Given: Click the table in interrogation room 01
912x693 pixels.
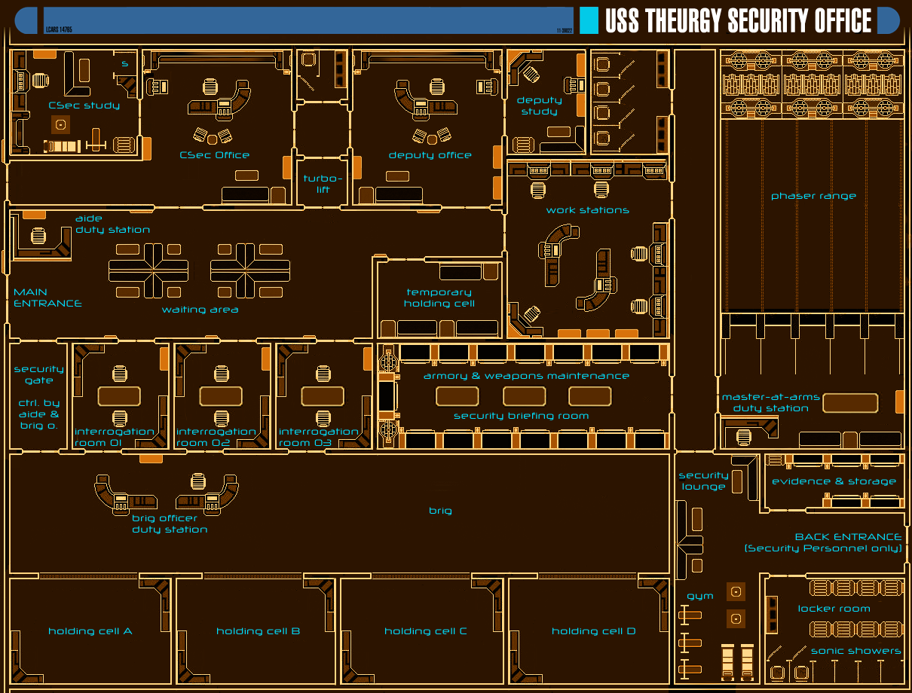Looking at the screenshot, I should [119, 395].
